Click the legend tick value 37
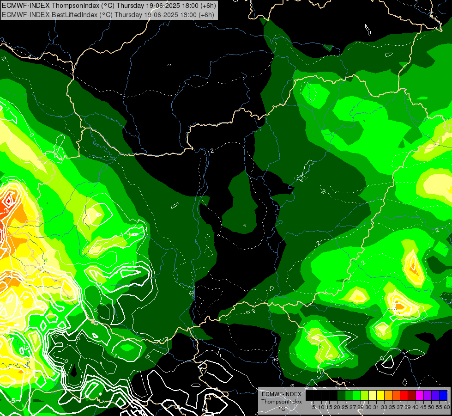This screenshot has height=416, width=452. (400, 407)
